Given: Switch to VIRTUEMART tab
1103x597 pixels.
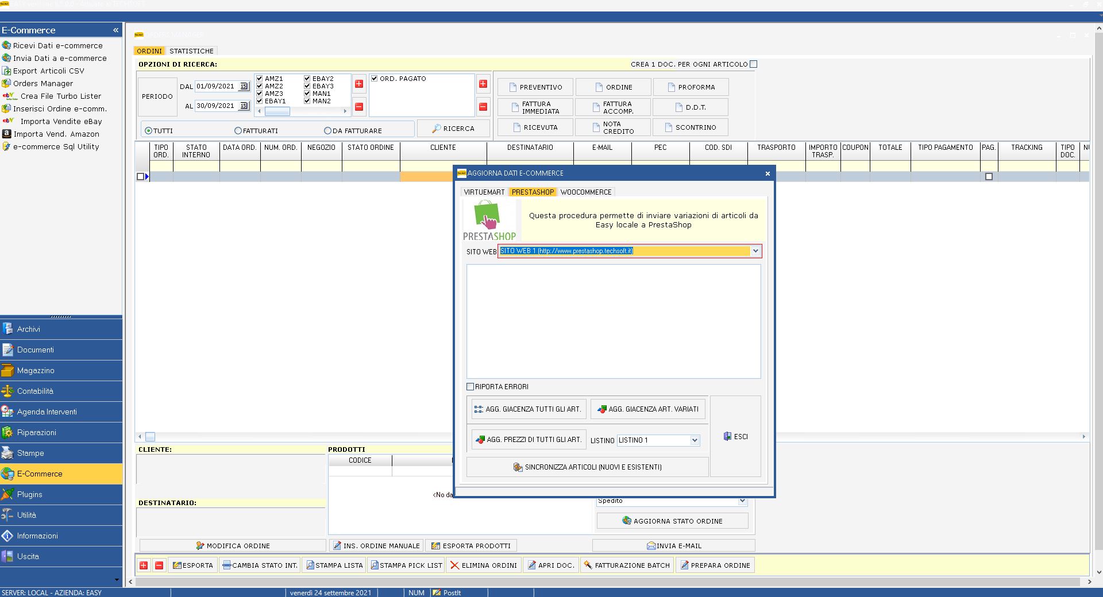Looking at the screenshot, I should coord(484,192).
